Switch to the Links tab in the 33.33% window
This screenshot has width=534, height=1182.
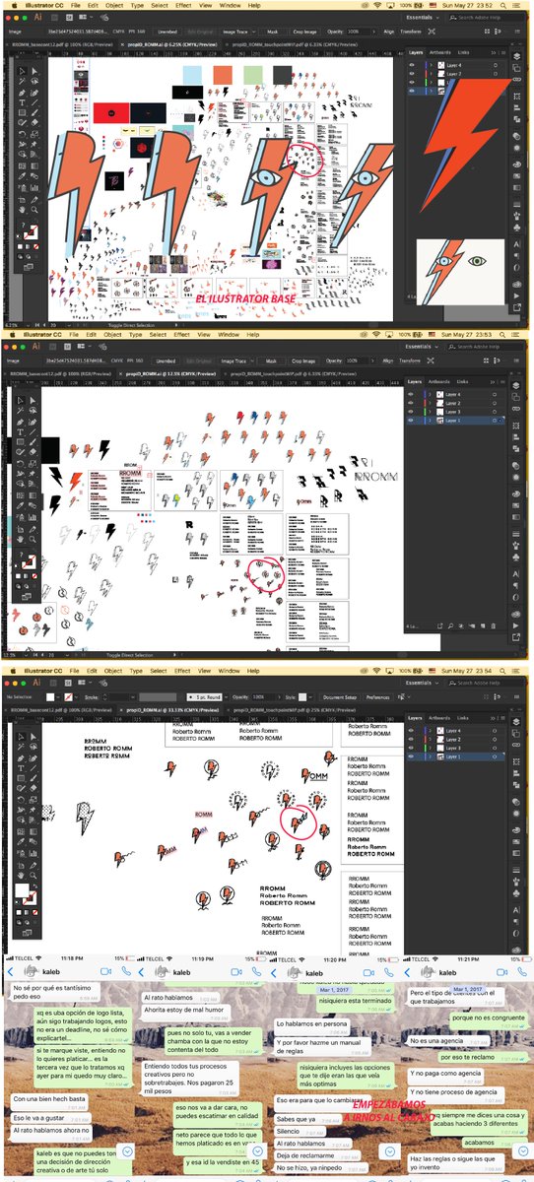click(462, 717)
